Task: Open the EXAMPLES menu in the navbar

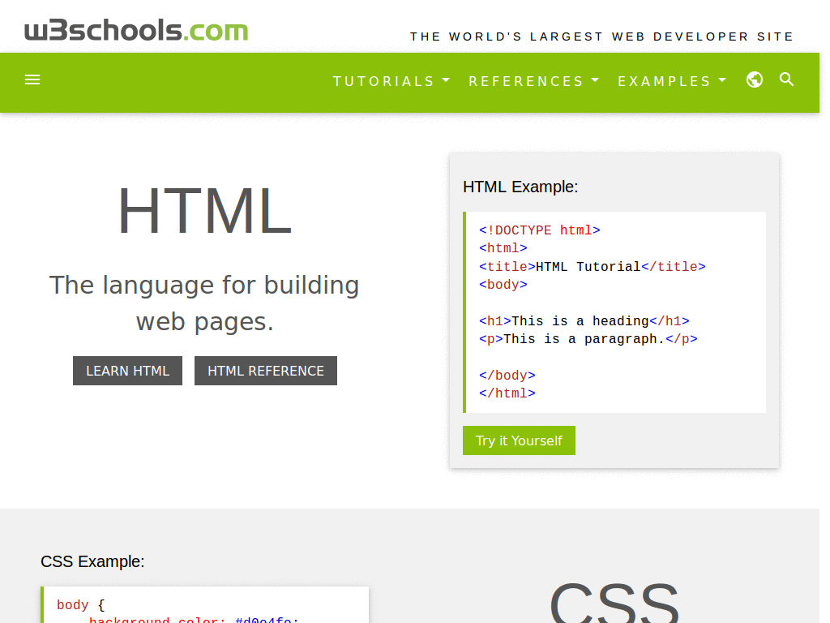Action: (672, 81)
